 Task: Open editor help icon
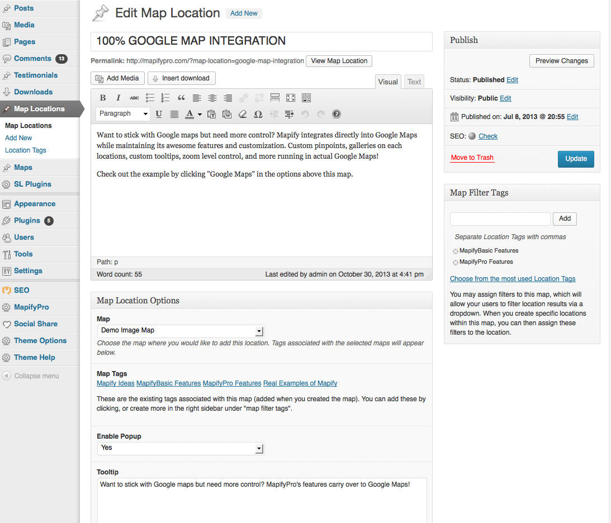pyautogui.click(x=337, y=114)
